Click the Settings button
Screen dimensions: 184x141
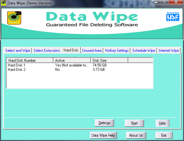tap(104, 123)
